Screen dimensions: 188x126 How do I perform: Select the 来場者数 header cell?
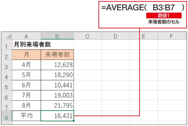pos(57,55)
